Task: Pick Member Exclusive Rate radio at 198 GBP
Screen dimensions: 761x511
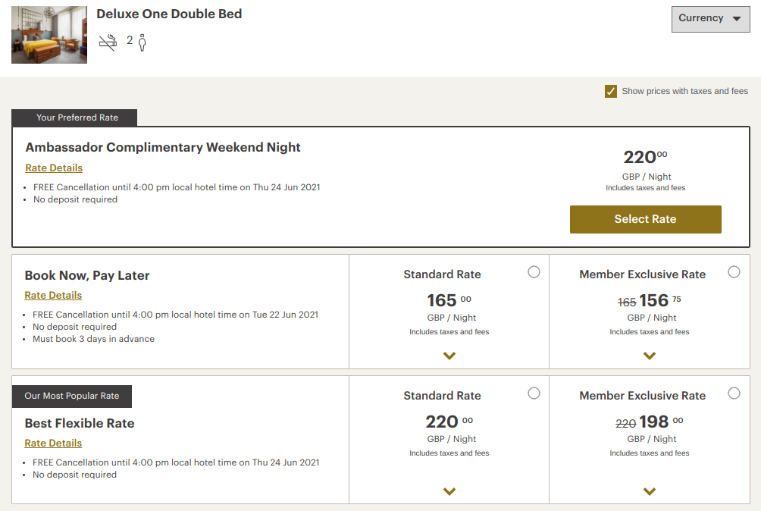Action: pos(734,393)
